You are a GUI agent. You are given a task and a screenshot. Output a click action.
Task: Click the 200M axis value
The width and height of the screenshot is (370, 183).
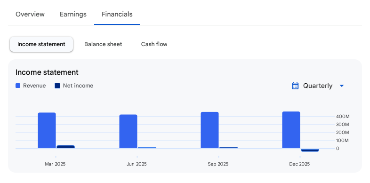(343, 133)
